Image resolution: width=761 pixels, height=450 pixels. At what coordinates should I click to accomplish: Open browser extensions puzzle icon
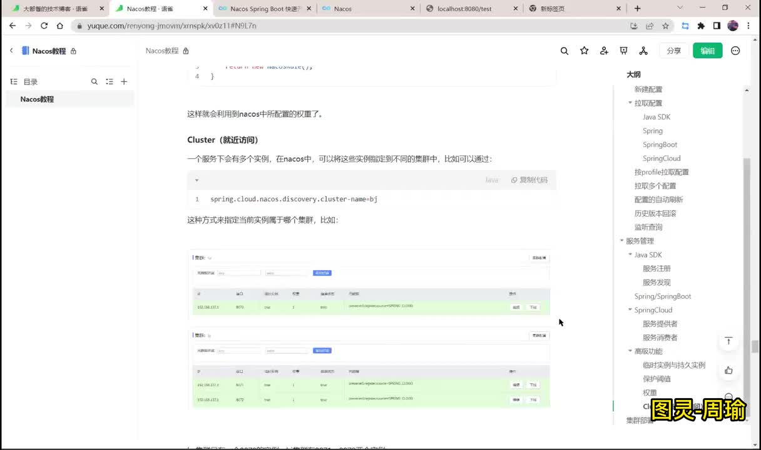pos(701,26)
